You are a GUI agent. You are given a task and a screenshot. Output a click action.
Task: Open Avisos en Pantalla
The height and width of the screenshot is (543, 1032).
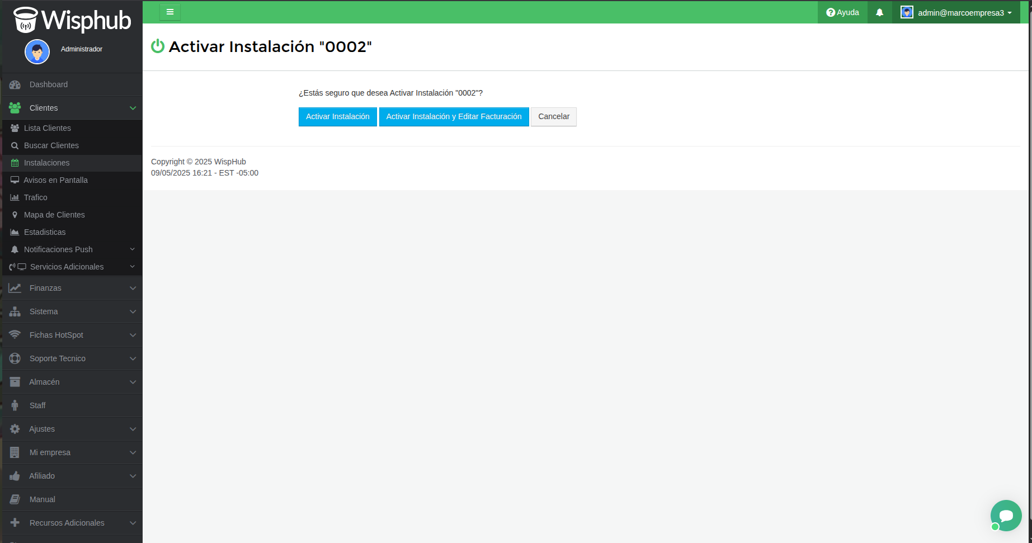(72, 180)
